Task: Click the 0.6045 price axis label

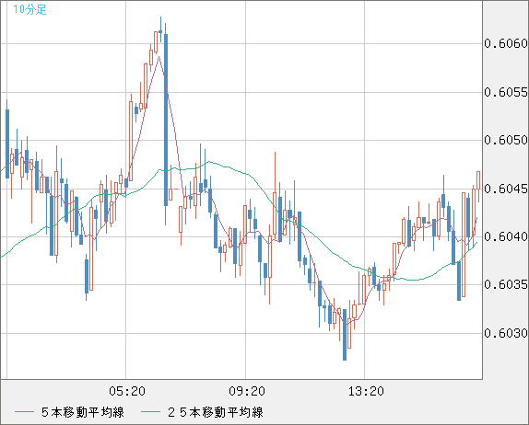Action: click(x=506, y=189)
